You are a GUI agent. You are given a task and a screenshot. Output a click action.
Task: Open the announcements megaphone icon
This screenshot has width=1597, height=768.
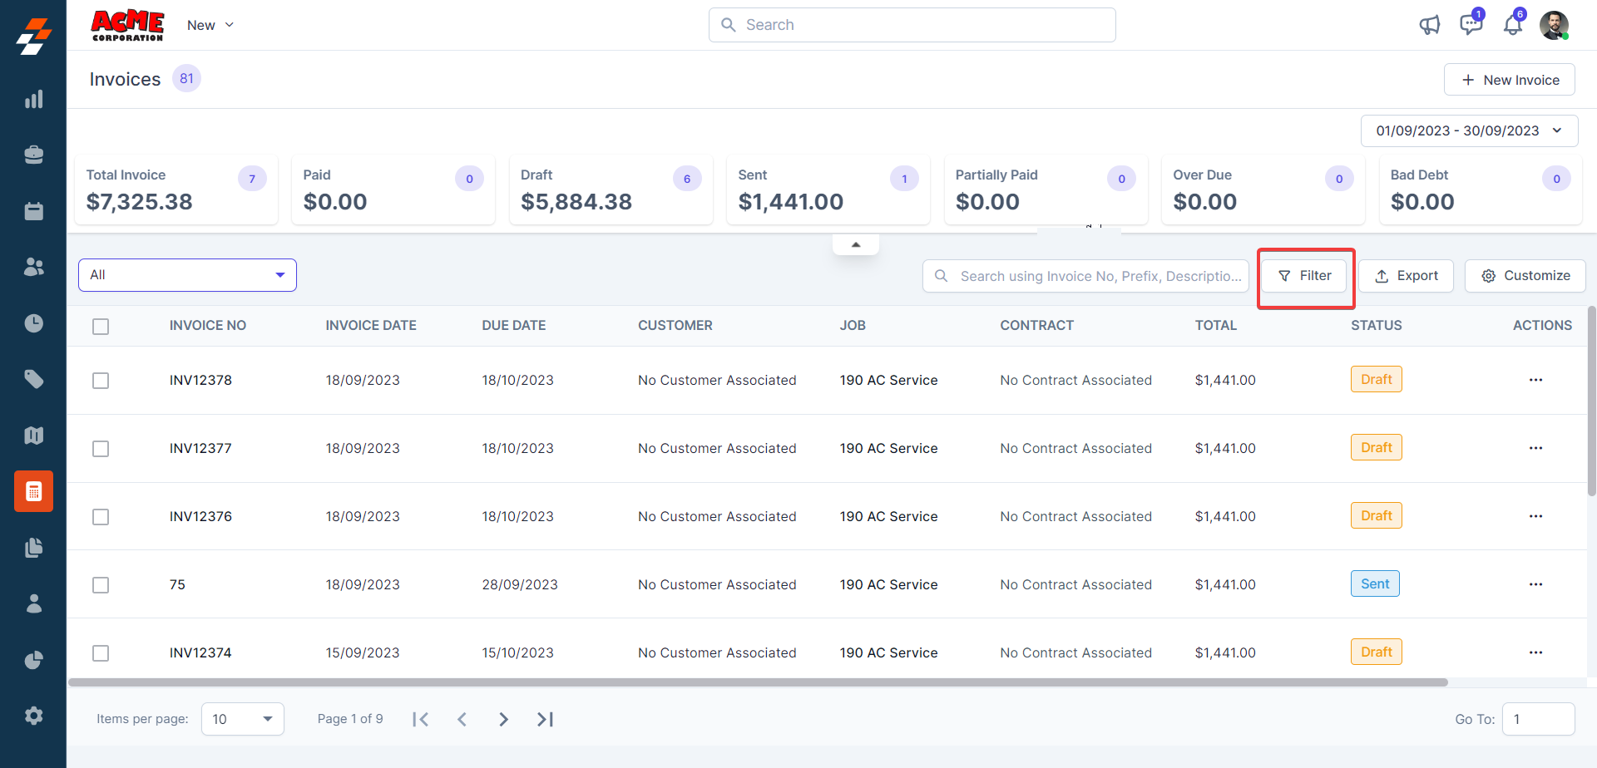coord(1429,25)
